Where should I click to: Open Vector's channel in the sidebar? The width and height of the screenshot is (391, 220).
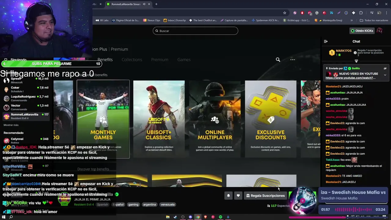[x=26, y=107]
